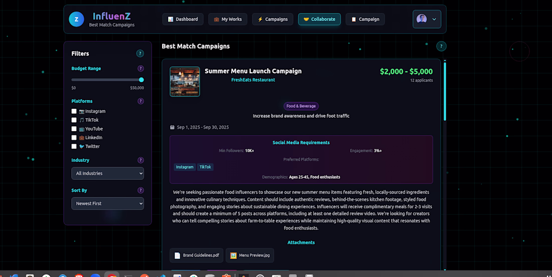Open the Newest First sort dropdown

click(108, 203)
